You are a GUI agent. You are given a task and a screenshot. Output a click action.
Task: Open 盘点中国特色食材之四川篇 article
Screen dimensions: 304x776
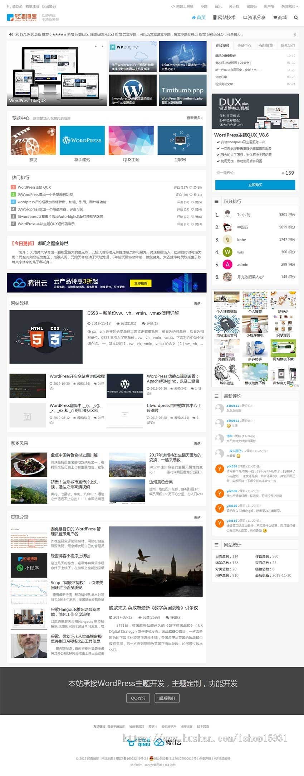click(x=74, y=455)
